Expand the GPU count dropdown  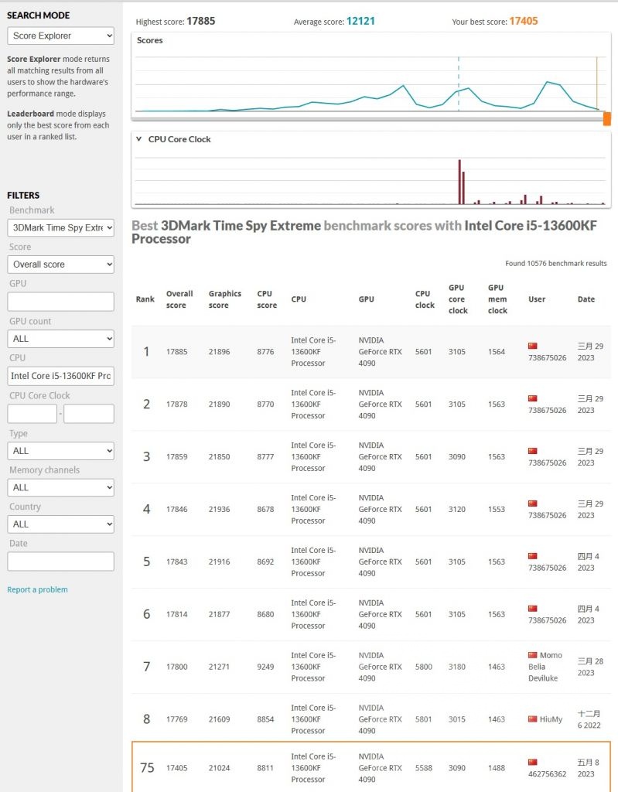(60, 339)
